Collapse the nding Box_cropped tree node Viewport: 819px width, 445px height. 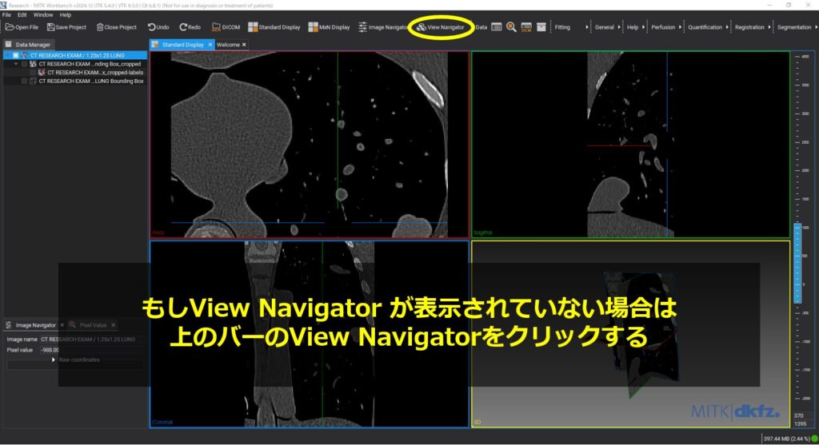16,64
